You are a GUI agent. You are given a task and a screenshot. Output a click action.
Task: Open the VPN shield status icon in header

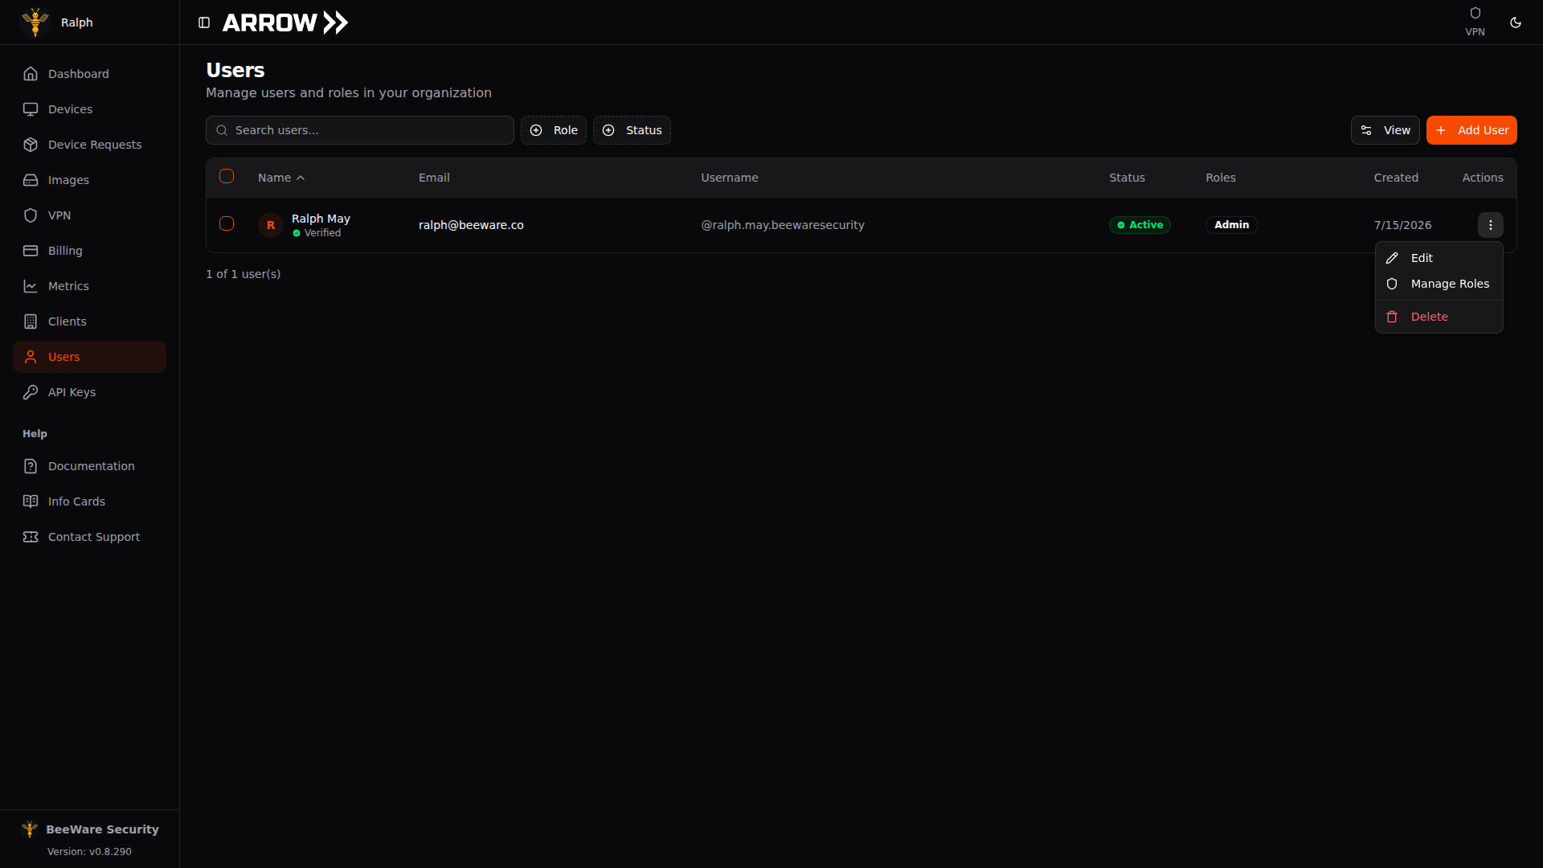click(1475, 13)
